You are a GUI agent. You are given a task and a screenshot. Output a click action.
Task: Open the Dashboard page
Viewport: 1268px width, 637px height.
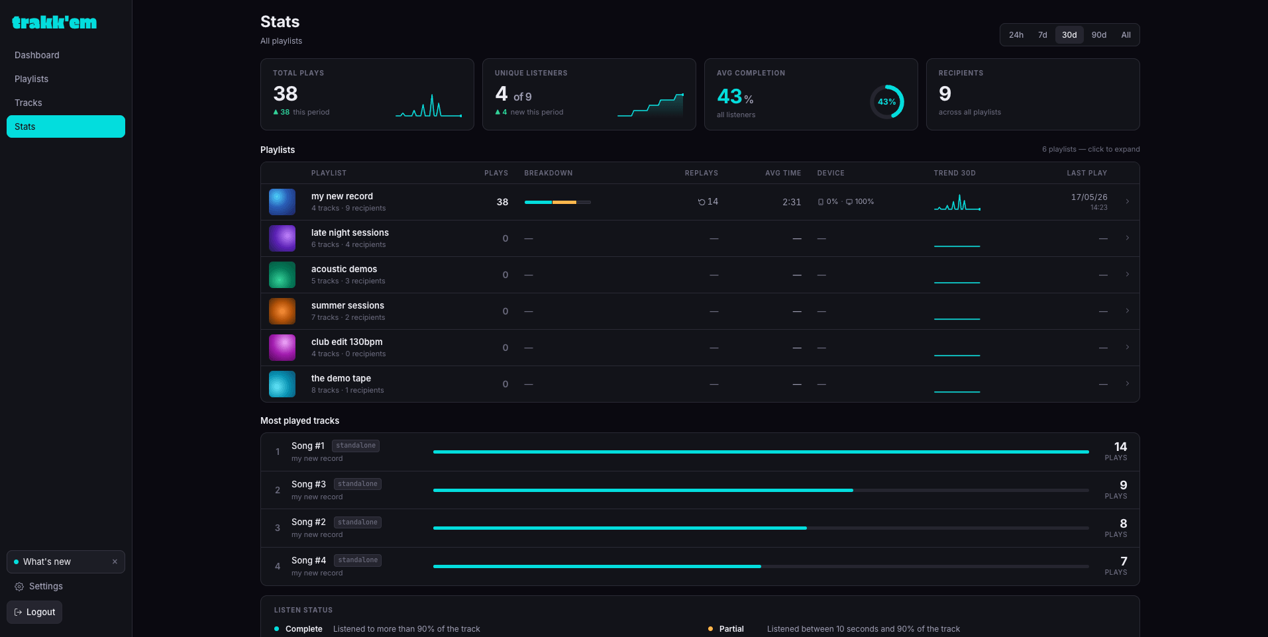(x=66, y=55)
